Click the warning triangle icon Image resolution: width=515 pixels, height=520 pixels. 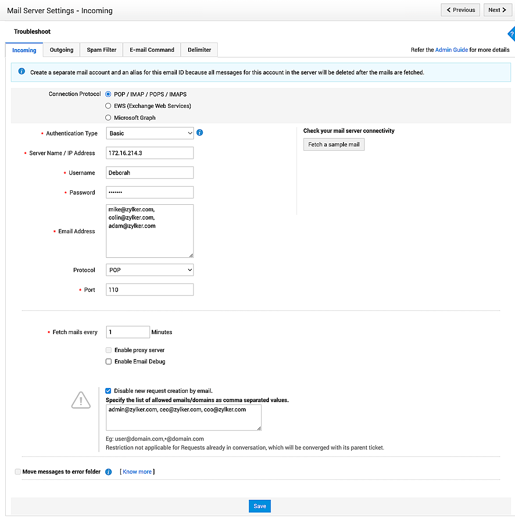click(81, 400)
